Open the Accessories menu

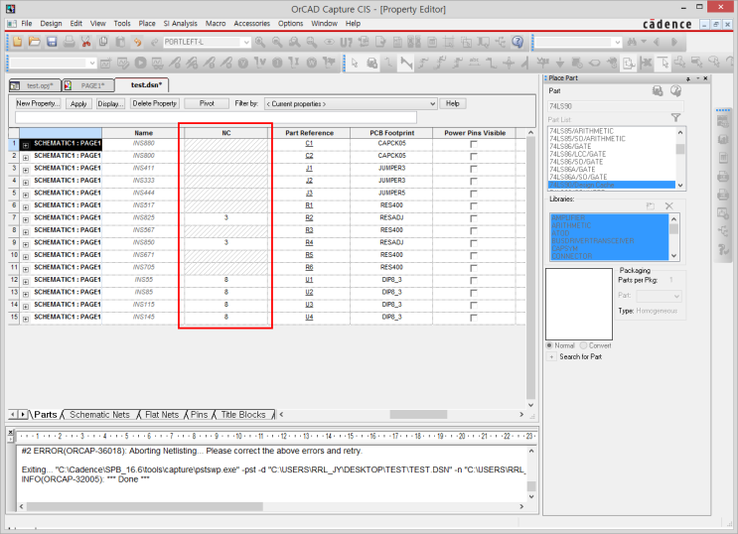tap(252, 23)
